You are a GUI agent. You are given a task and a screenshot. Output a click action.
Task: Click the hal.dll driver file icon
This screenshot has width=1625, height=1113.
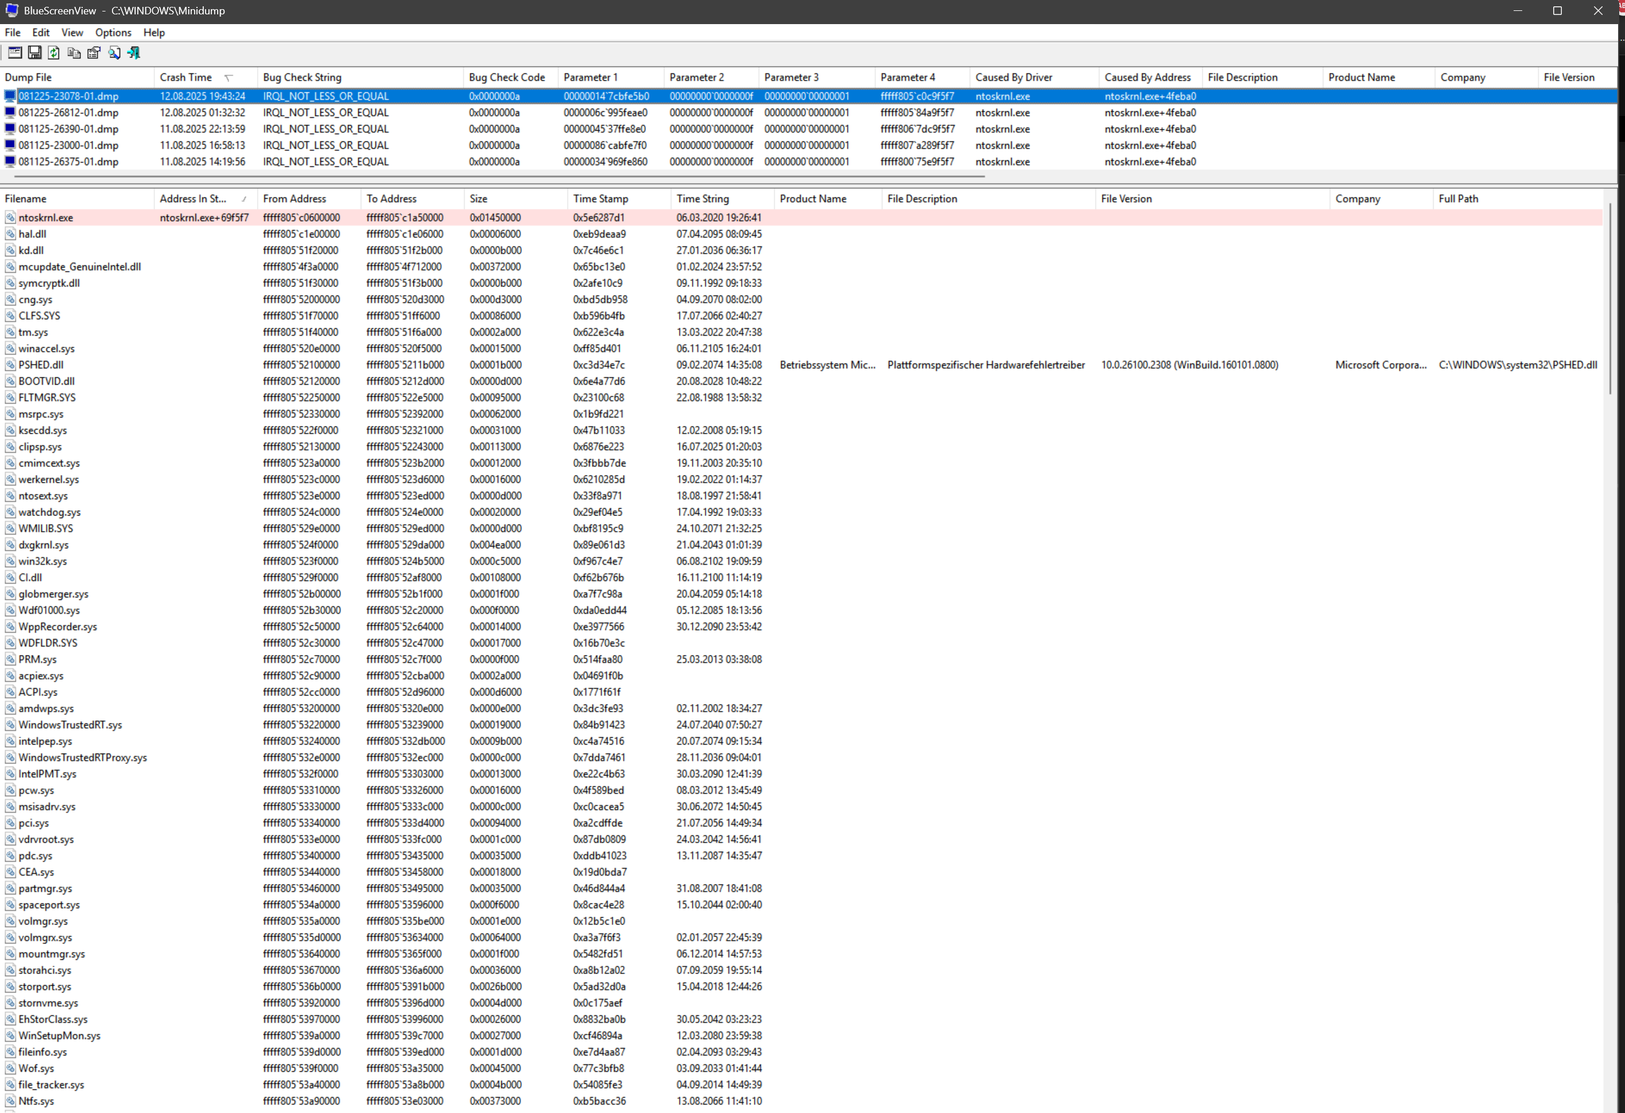tap(10, 234)
